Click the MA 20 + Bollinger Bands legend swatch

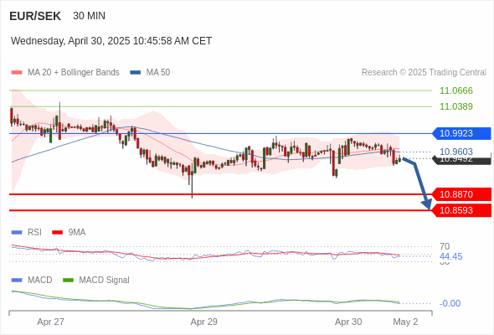[17, 73]
